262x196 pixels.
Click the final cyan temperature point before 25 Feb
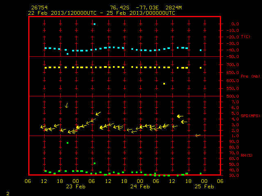pos(201,50)
